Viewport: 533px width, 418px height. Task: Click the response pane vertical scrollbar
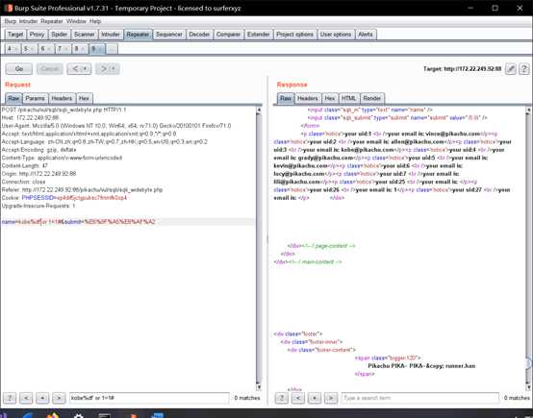point(528,248)
